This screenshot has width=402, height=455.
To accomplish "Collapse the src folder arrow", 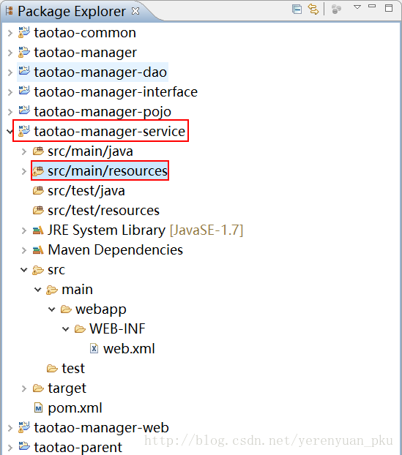I will click(x=24, y=270).
